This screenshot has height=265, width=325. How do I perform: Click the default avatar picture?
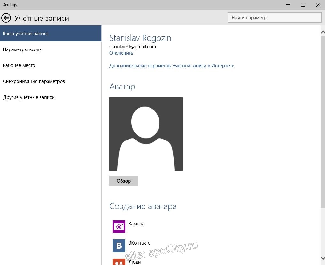146,134
